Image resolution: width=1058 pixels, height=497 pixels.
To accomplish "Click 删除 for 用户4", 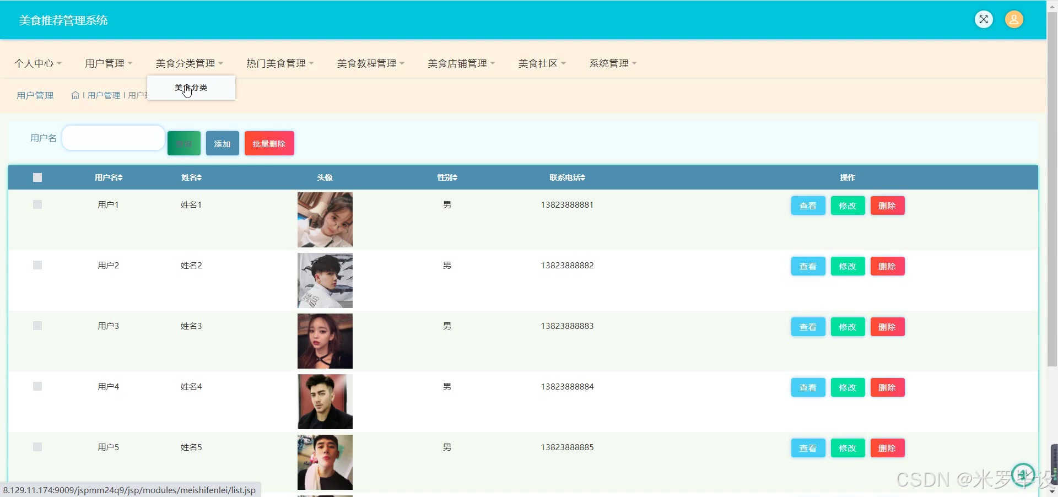I will (x=887, y=387).
